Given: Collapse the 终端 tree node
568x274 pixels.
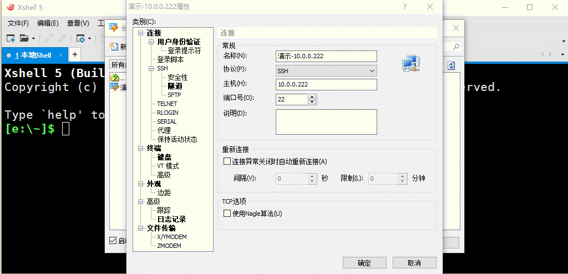Looking at the screenshot, I should (140, 148).
